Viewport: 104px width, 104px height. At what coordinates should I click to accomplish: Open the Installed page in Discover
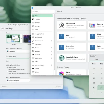pyautogui.click(x=42, y=19)
